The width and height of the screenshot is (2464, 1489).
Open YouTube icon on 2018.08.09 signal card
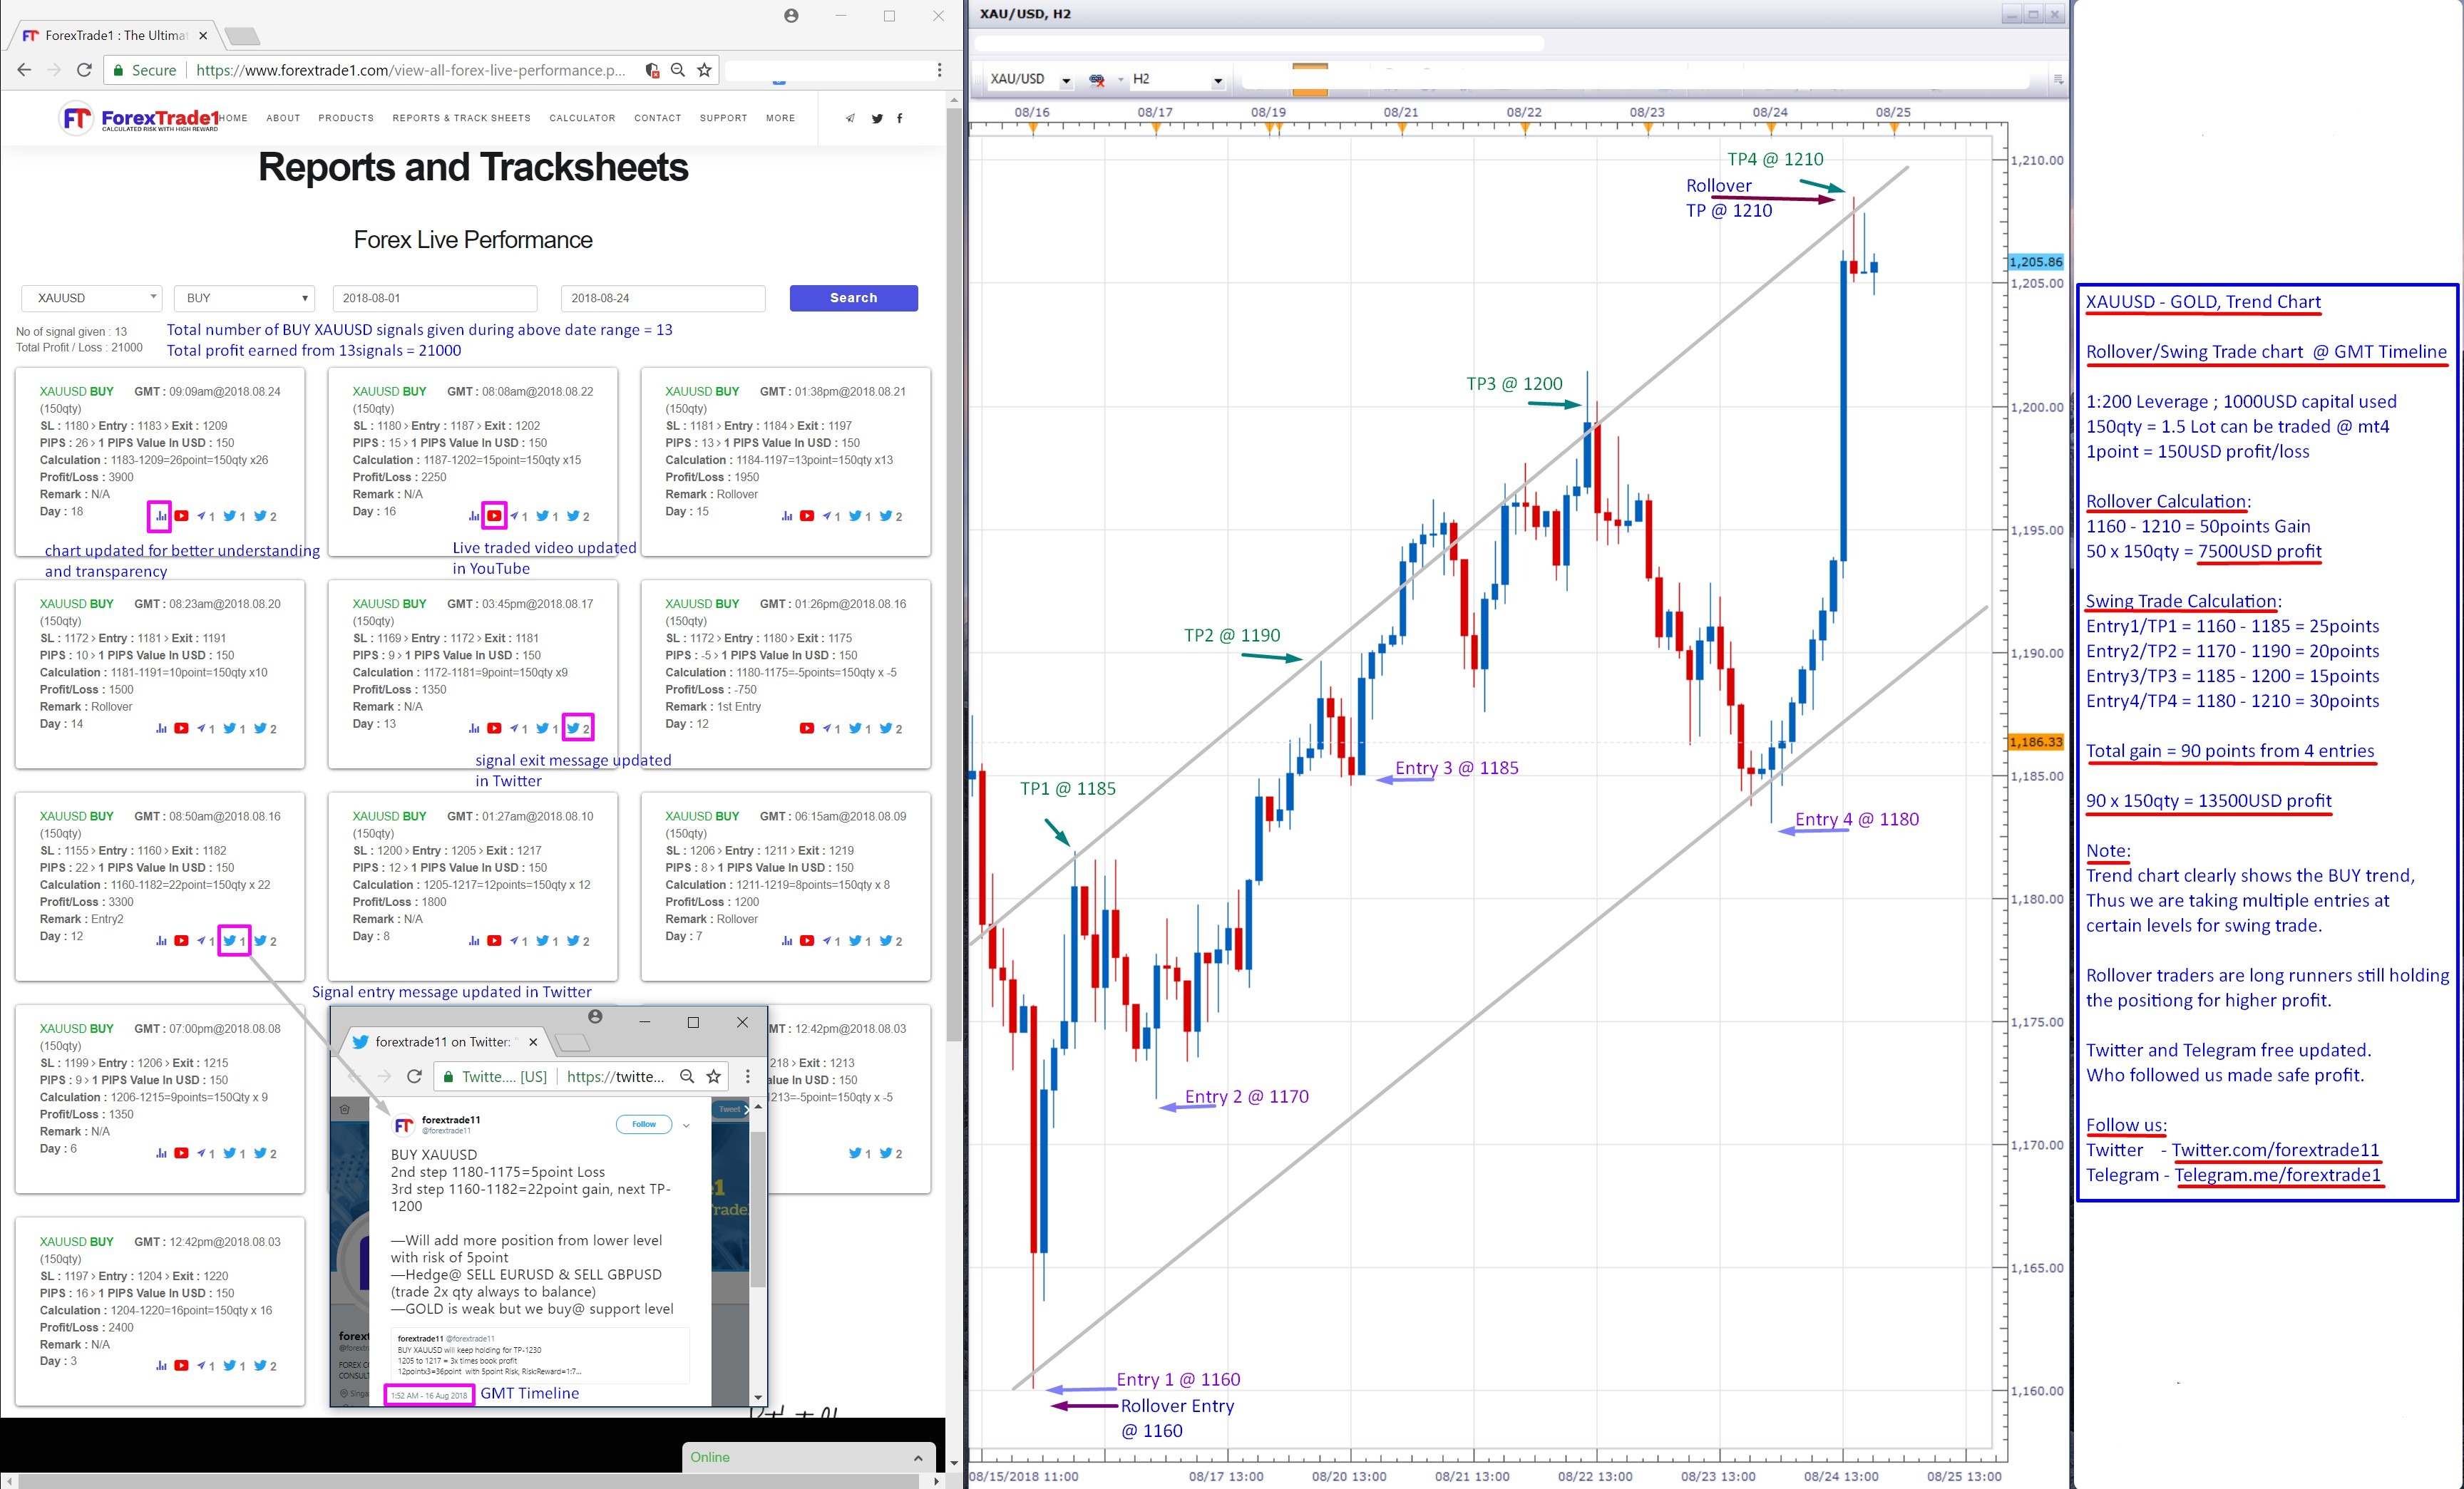click(x=807, y=940)
